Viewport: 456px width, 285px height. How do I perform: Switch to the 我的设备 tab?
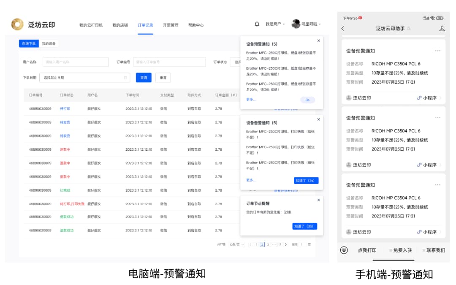(x=49, y=43)
